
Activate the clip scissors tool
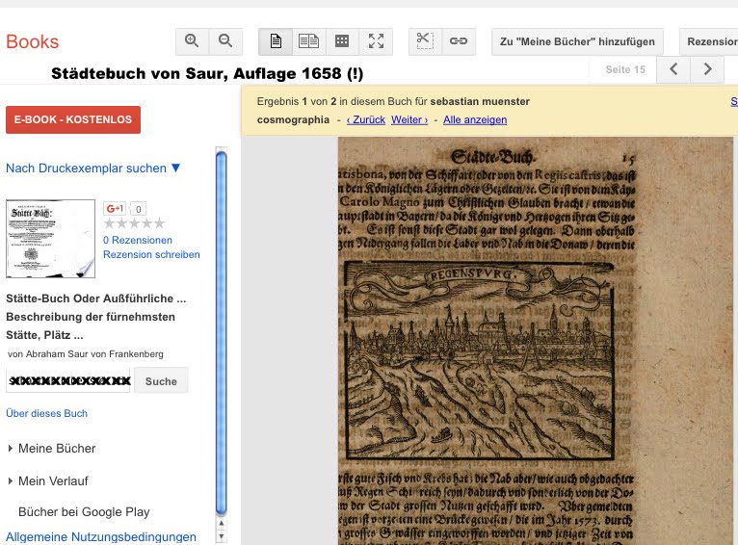pos(425,41)
